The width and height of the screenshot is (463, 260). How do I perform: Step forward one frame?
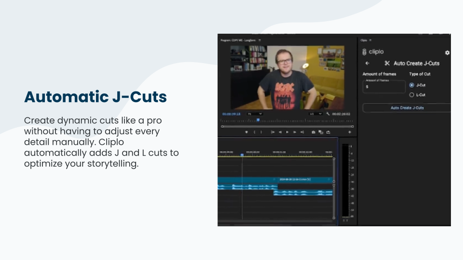(295, 132)
